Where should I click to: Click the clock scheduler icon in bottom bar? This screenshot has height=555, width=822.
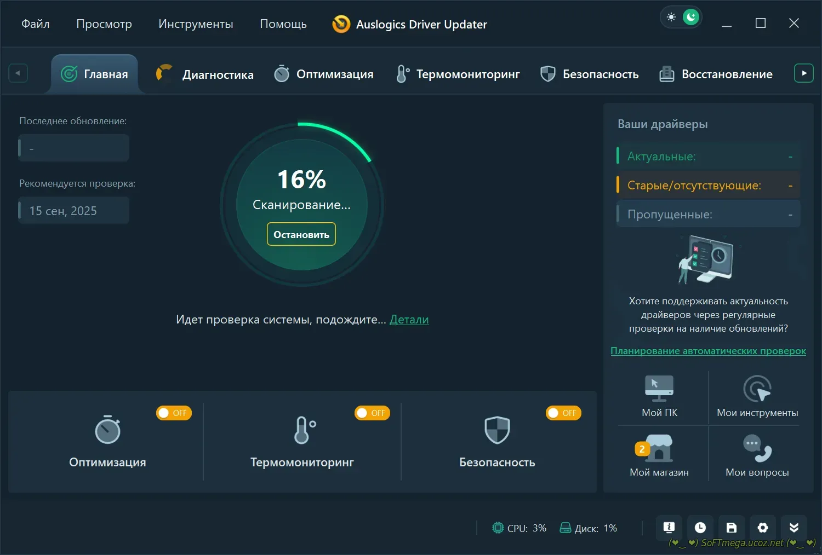click(700, 528)
